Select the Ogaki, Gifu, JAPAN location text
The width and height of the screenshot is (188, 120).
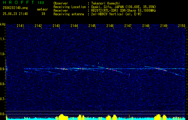tap(123, 7)
